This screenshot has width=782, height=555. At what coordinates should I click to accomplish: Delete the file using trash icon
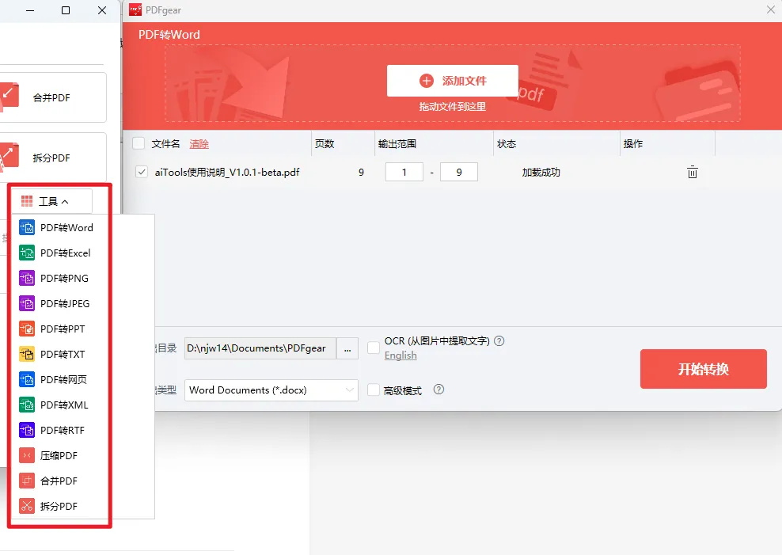click(x=692, y=173)
